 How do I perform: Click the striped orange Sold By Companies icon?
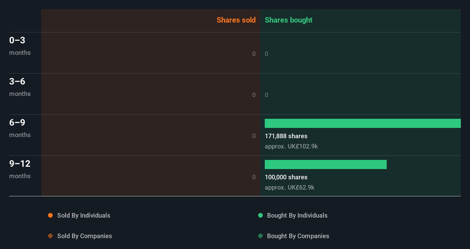click(x=50, y=236)
